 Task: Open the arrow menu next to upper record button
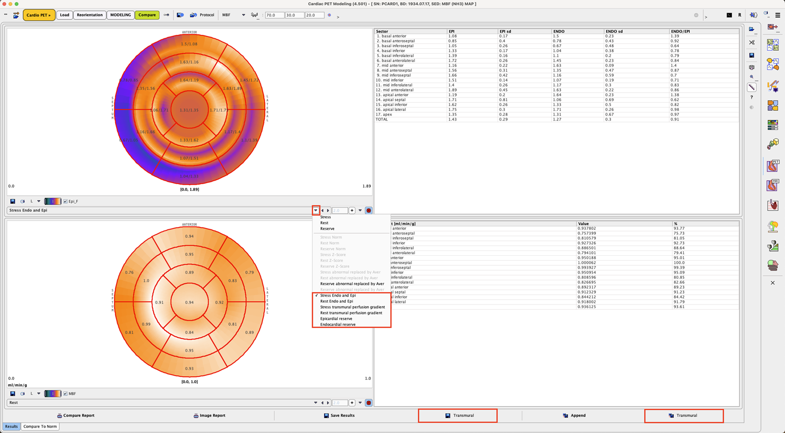[360, 211]
